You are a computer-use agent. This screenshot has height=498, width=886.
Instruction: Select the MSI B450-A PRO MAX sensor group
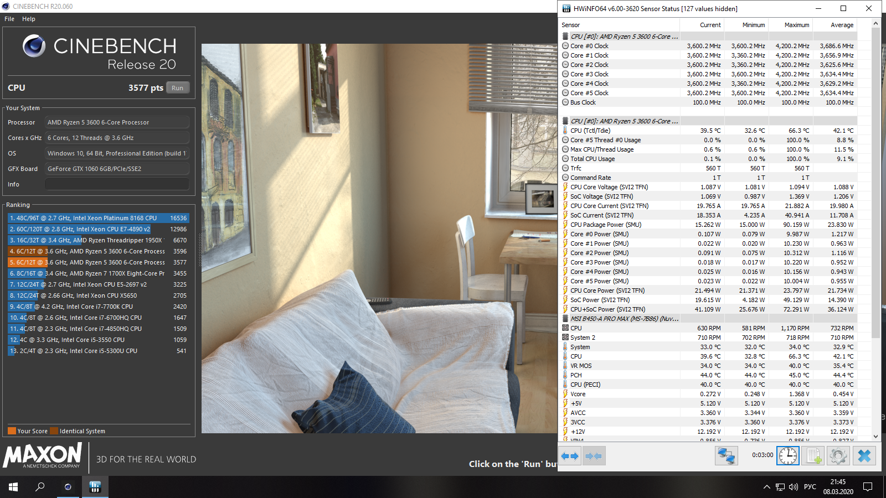(708, 319)
